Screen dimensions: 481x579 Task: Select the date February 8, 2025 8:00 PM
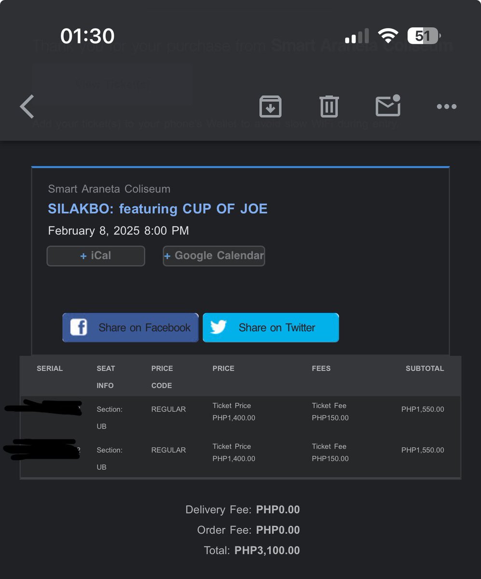tap(118, 231)
